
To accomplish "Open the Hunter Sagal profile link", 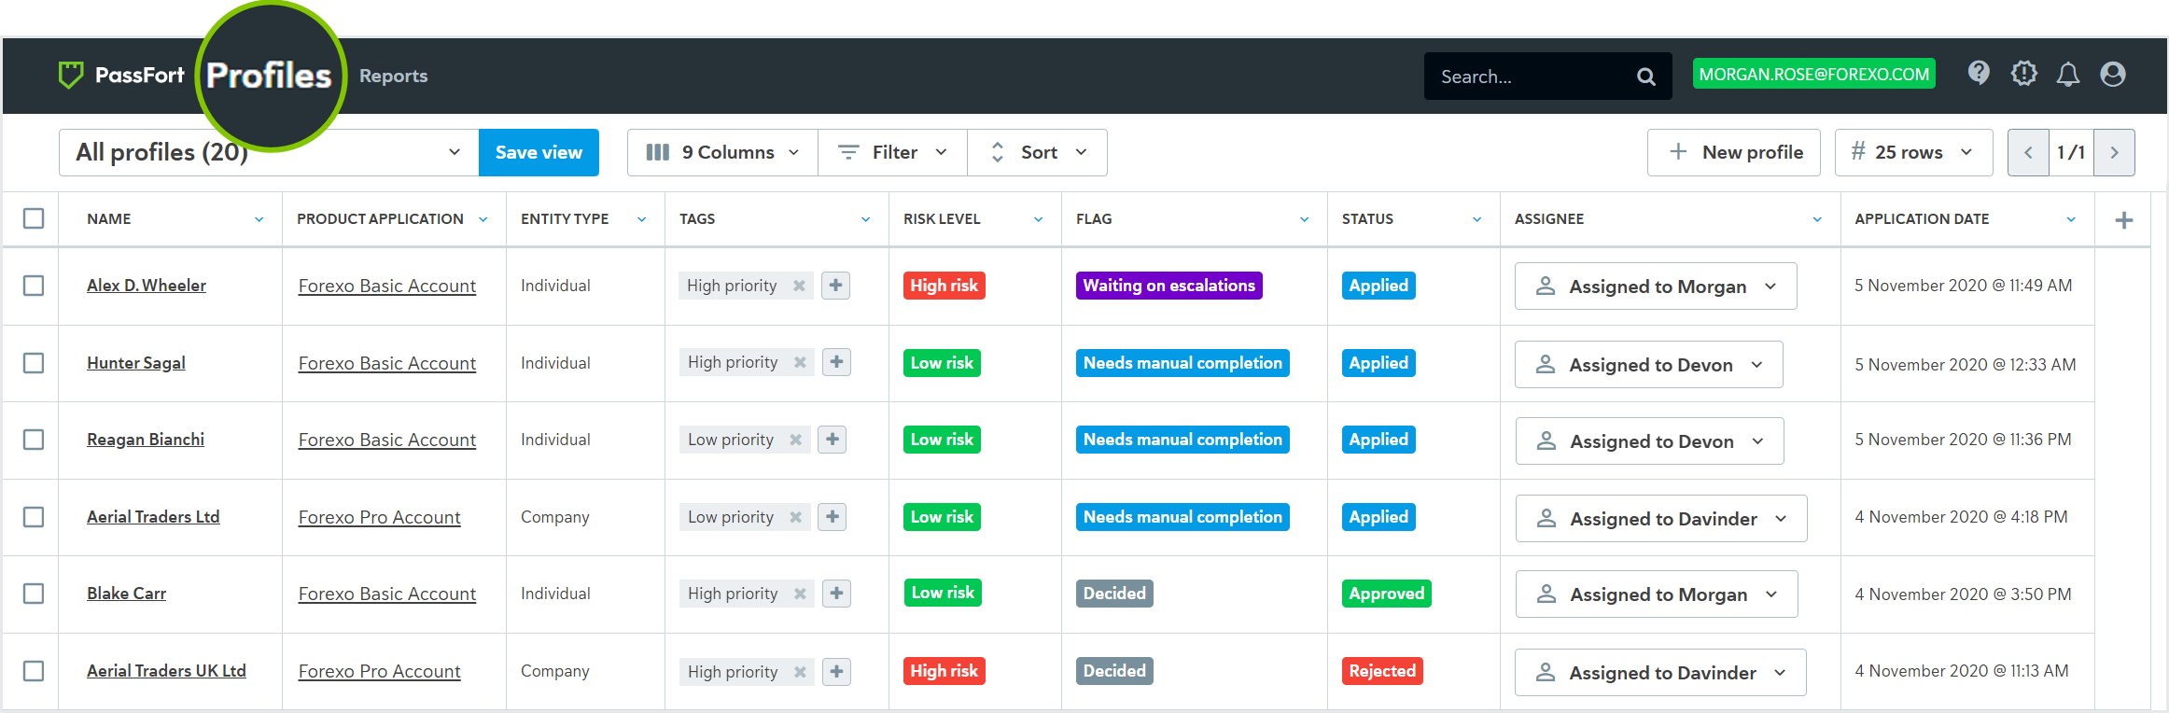I will pos(136,363).
